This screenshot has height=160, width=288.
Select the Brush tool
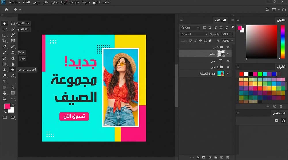coord(5,52)
